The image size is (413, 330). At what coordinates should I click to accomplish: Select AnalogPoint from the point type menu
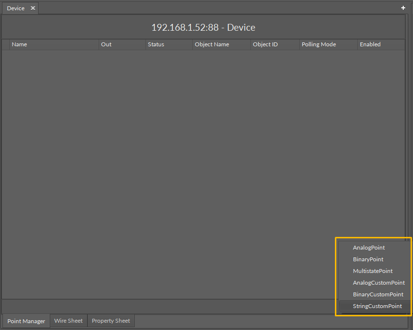click(x=369, y=248)
